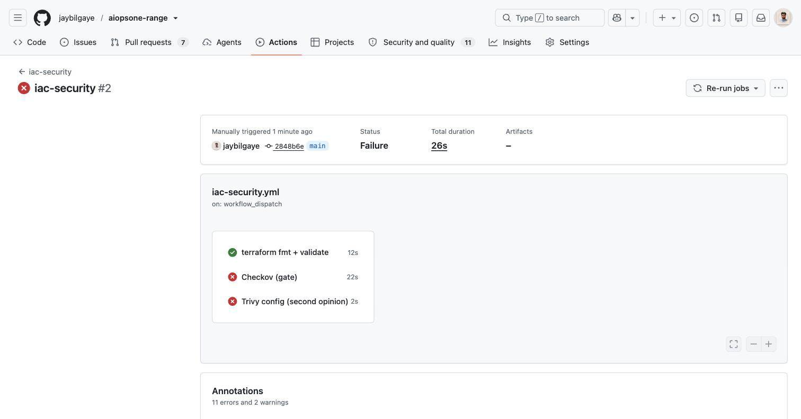This screenshot has height=419, width=801.
Task: Switch to the Pull requests tab
Action: (x=149, y=42)
